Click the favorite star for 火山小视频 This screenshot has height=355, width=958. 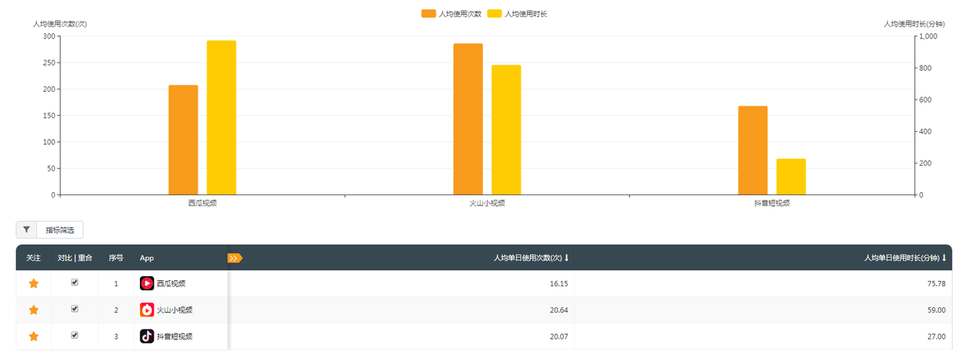[33, 310]
